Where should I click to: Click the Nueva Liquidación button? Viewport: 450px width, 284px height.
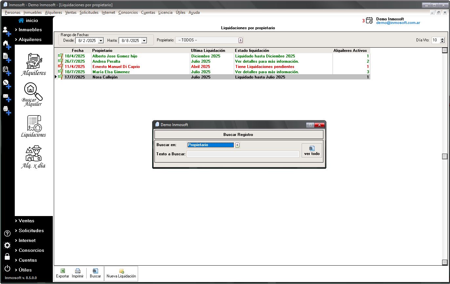click(x=121, y=273)
